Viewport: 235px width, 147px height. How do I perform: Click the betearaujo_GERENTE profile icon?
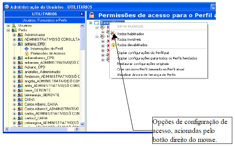tap(20, 95)
